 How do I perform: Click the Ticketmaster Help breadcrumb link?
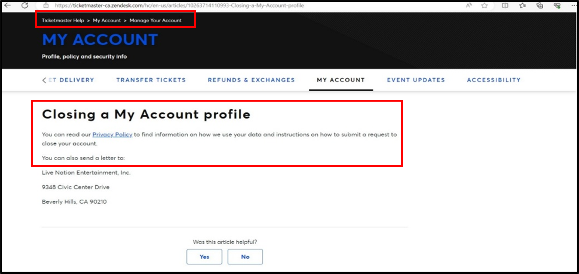click(x=63, y=20)
